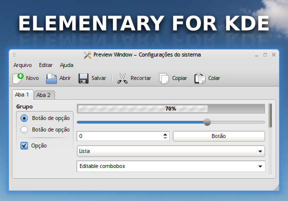This screenshot has height=201, width=288.
Task: Click the 70% progress bar
Action: (171, 108)
